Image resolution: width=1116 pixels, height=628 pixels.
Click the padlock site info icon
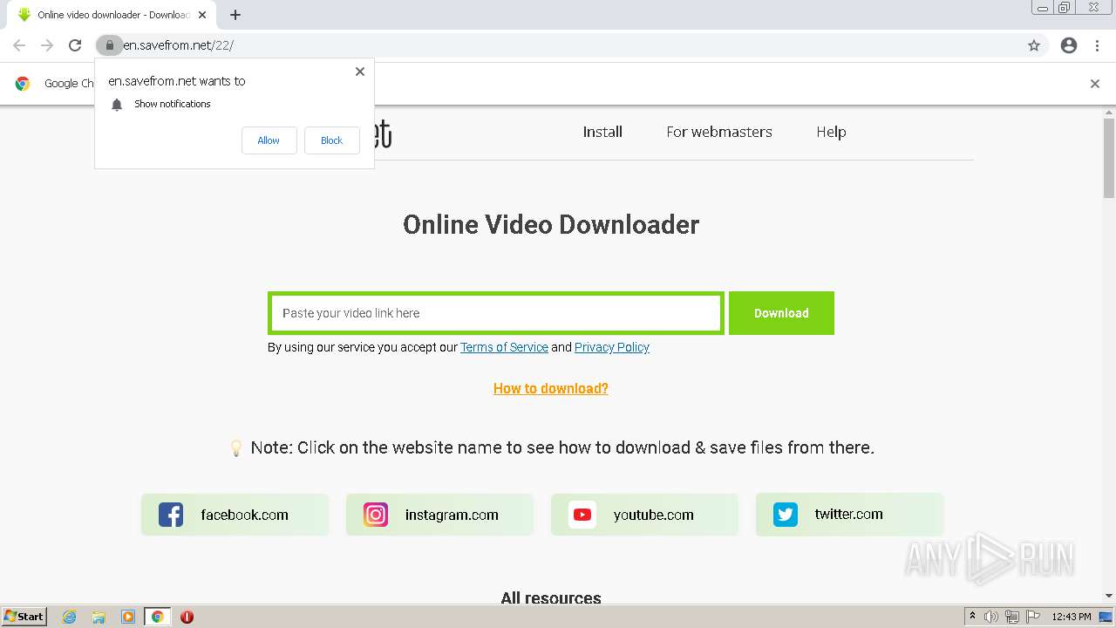click(109, 45)
